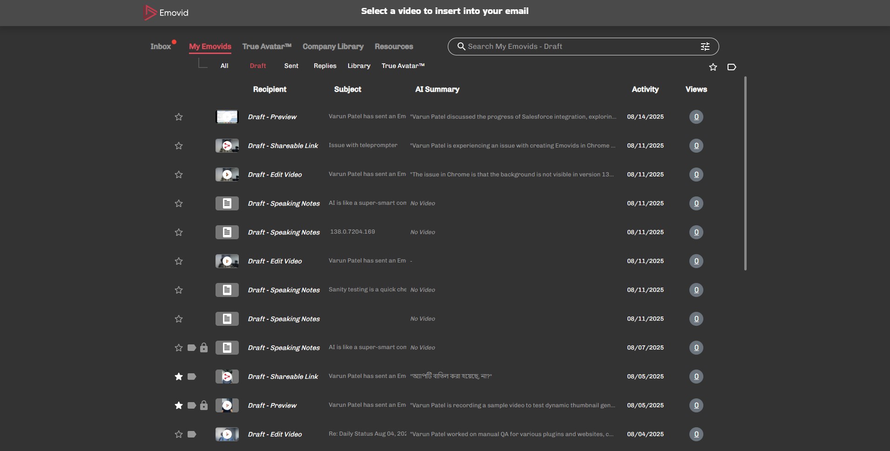
Task: Click the search magnifier icon
Action: click(461, 47)
